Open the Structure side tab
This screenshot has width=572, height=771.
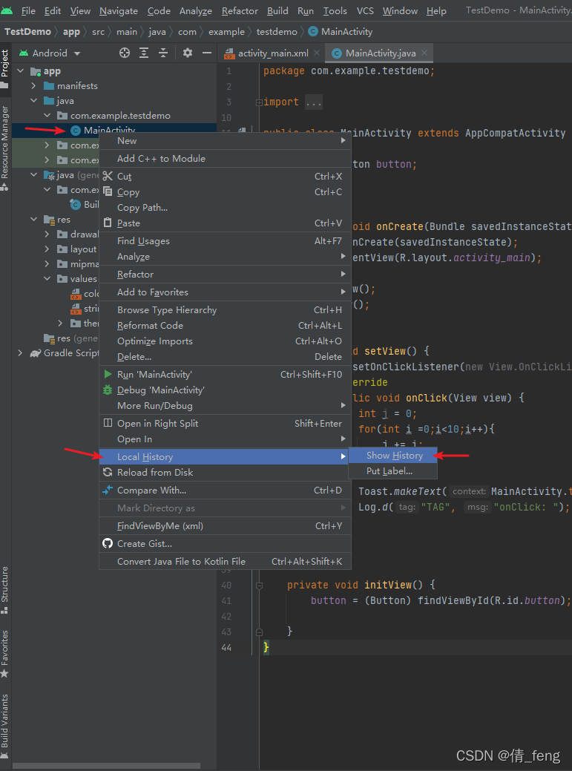pyautogui.click(x=5, y=590)
